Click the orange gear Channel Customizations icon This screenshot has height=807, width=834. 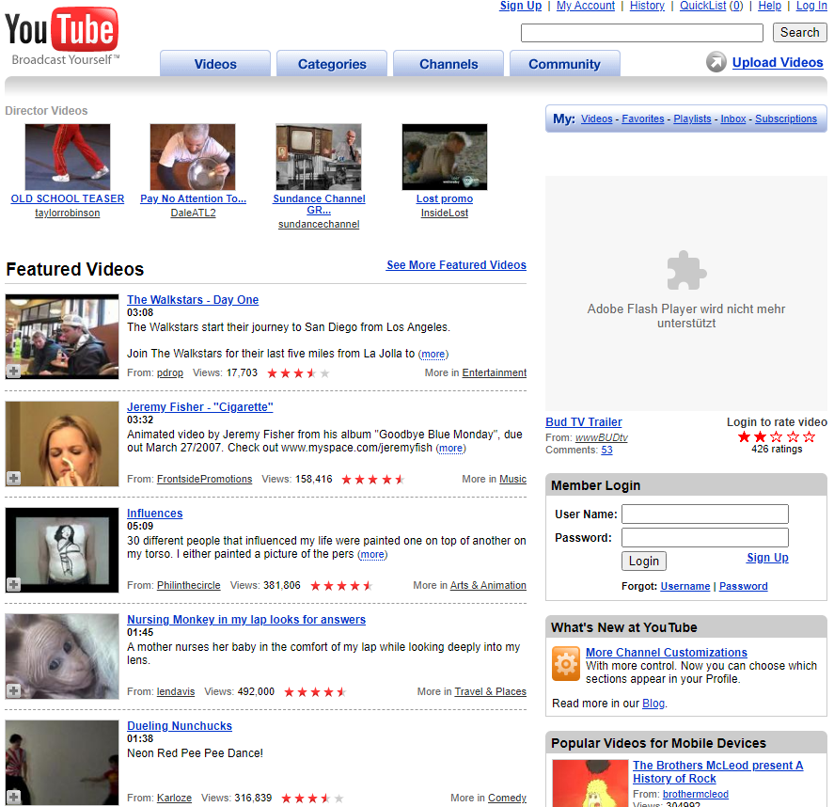(565, 663)
